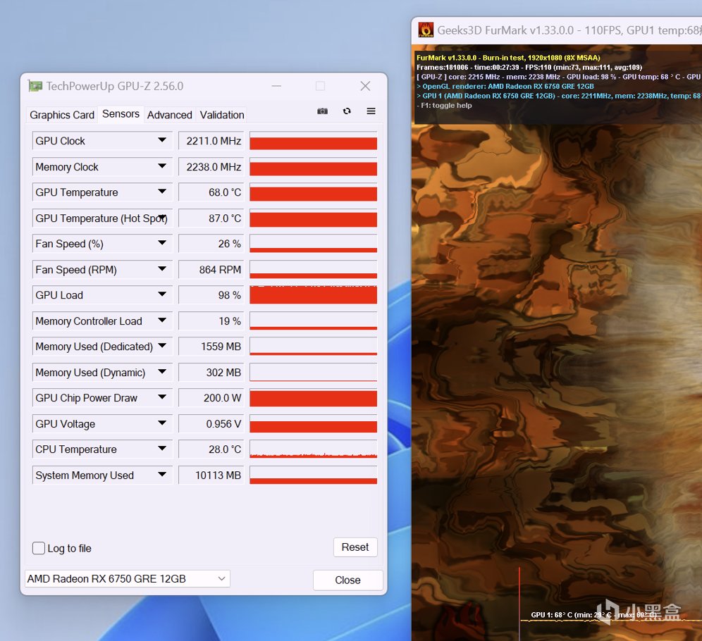Open the GPU Temperature (Hot Spot) dropdown

point(163,218)
